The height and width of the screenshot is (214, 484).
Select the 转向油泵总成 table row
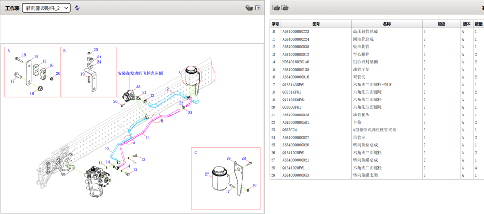[371, 145]
